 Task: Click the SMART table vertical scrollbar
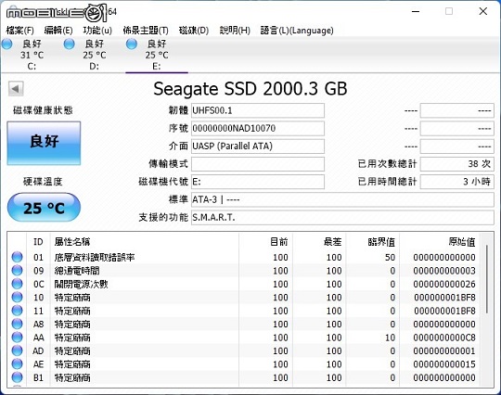tap(487, 279)
